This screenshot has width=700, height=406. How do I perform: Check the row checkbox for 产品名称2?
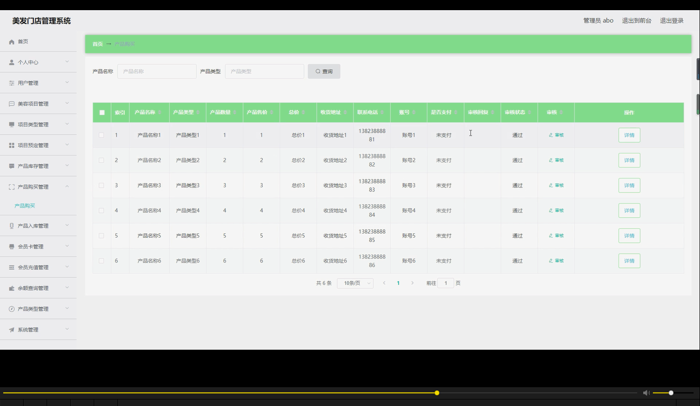click(102, 160)
